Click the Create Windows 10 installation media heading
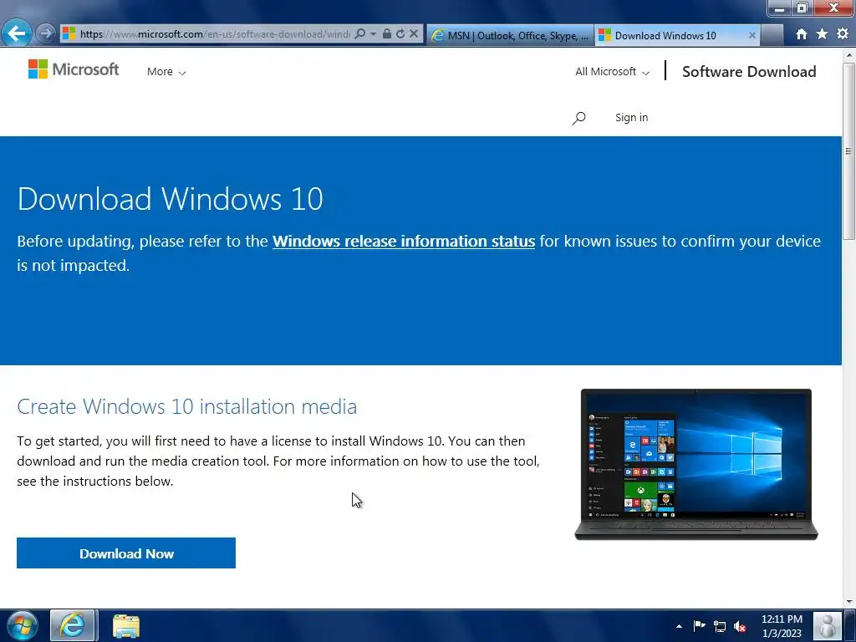 click(186, 407)
